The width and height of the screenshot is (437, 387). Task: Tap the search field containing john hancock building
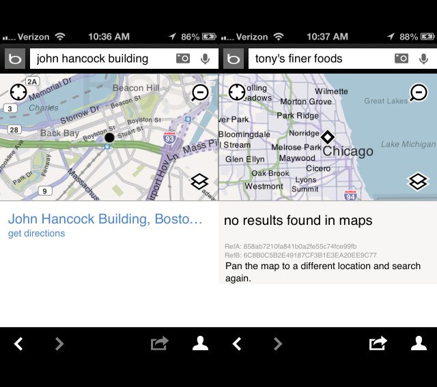(124, 59)
